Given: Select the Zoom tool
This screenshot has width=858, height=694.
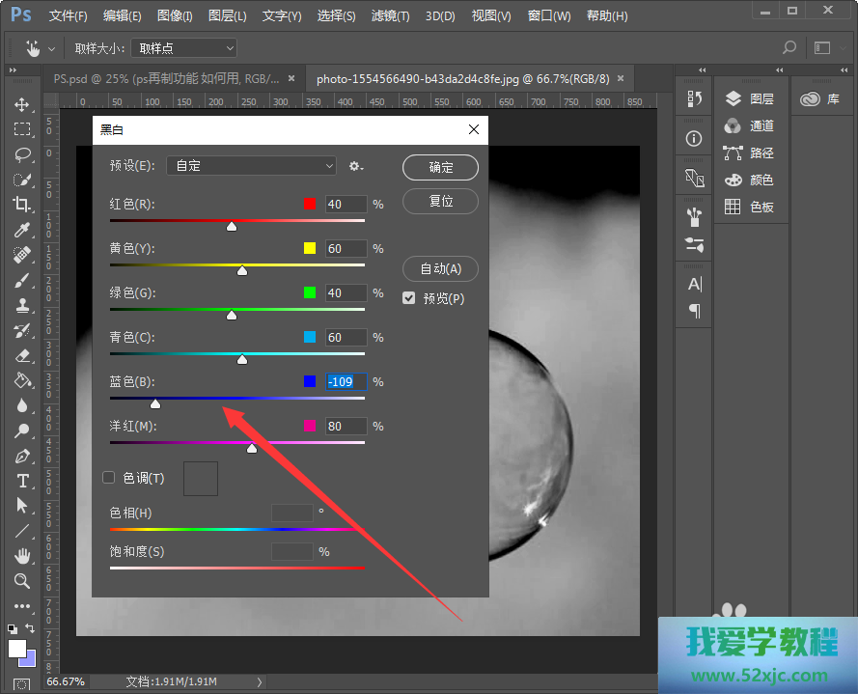Looking at the screenshot, I should [x=21, y=581].
